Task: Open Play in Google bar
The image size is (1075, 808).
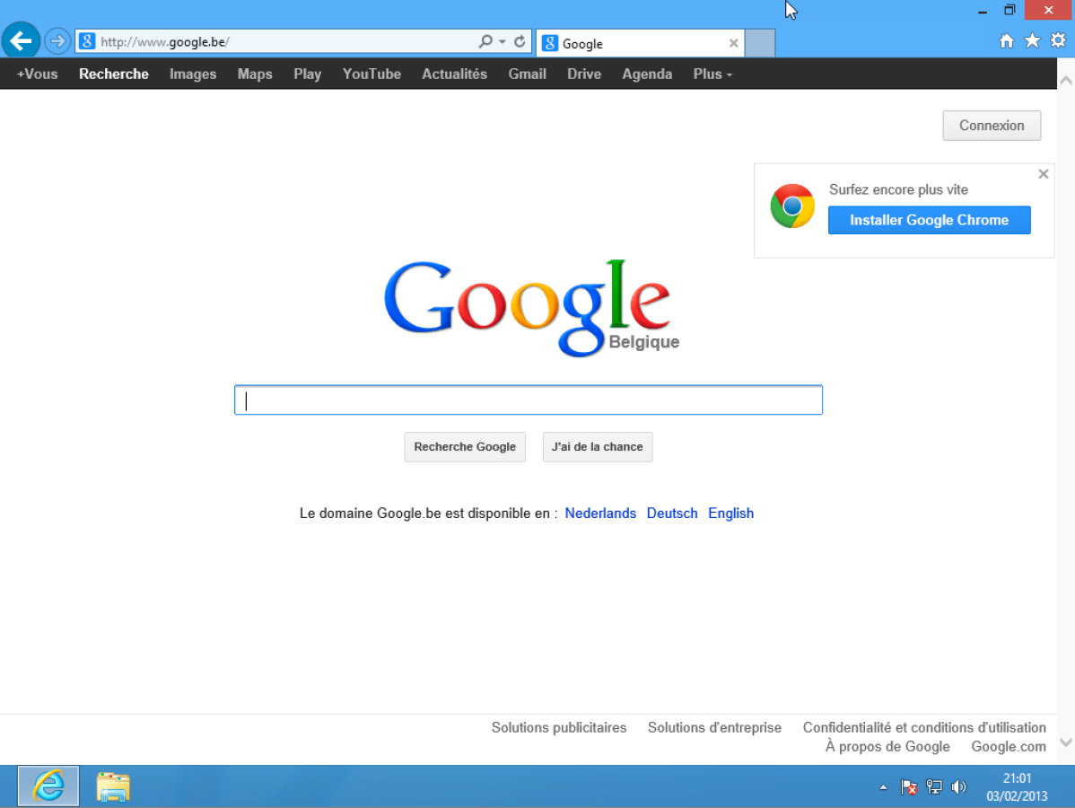Action: 307,75
